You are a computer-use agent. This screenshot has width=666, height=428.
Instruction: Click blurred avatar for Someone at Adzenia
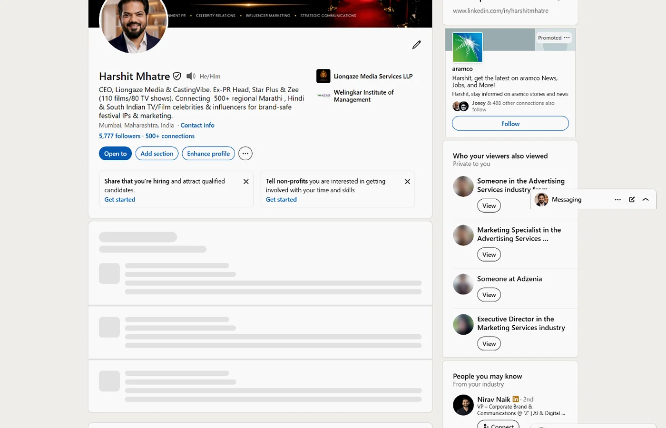463,284
